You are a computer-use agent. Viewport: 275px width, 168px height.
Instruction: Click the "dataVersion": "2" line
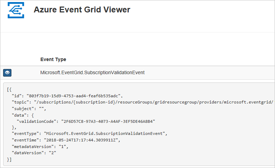[34, 153]
